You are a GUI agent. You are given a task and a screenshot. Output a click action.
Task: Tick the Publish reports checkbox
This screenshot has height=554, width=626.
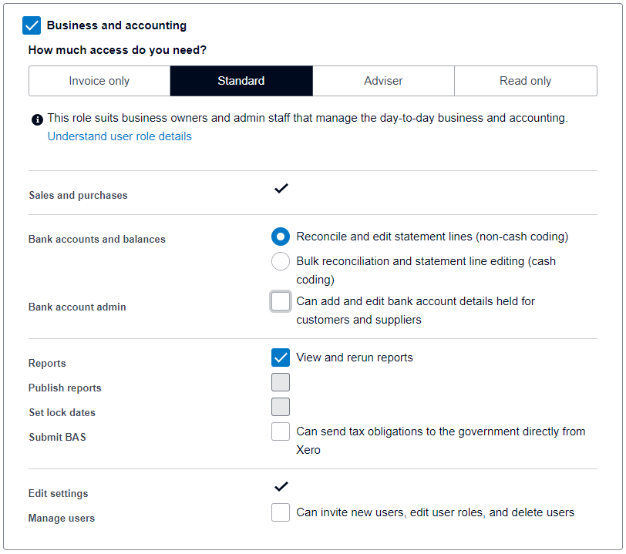click(x=281, y=382)
